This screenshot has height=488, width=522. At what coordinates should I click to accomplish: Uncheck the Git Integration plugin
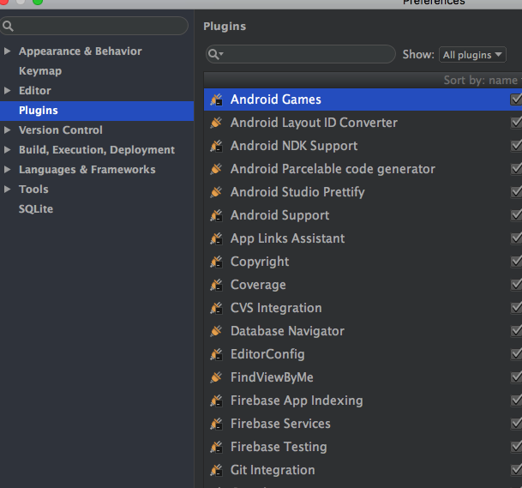(516, 470)
